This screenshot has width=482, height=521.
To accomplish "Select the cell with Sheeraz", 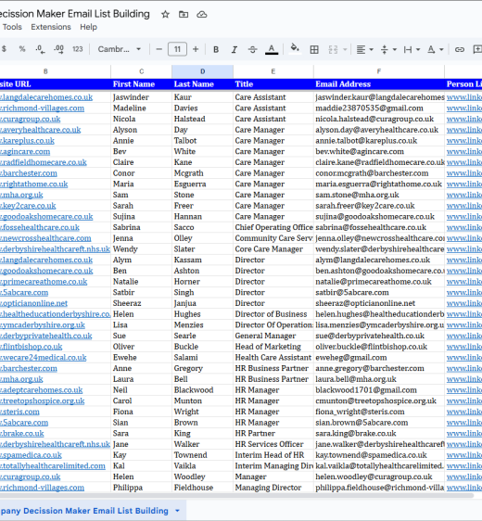I will pyautogui.click(x=141, y=303).
